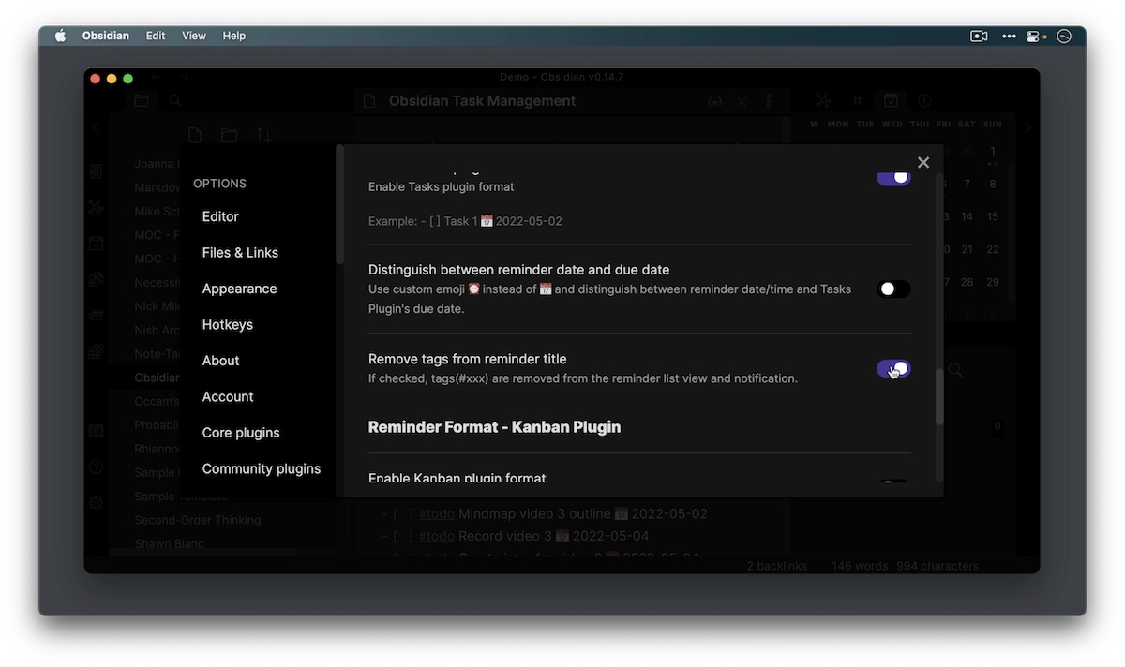
Task: Open the Help menu
Action: (x=234, y=36)
